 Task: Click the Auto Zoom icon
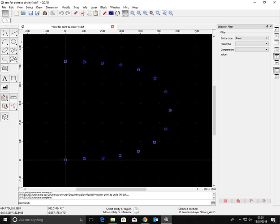145,13
